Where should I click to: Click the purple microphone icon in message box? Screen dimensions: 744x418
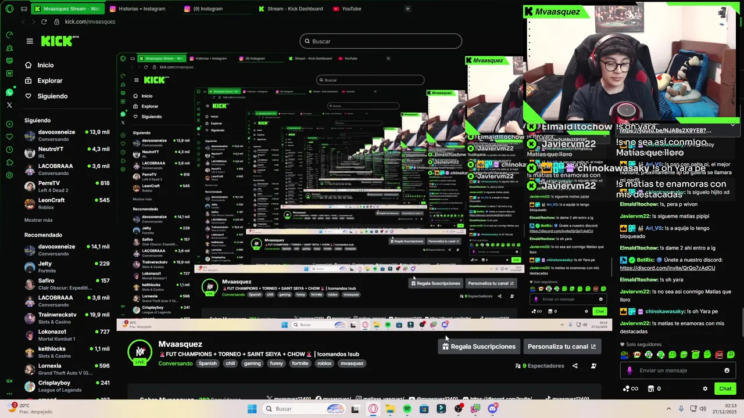(629, 370)
